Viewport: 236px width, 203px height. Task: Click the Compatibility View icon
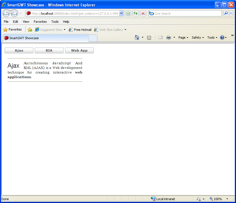point(128,13)
